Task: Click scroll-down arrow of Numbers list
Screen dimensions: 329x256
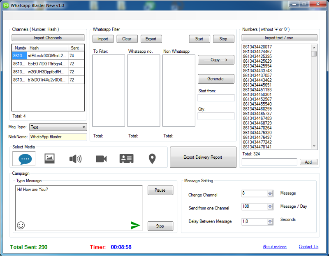Action: [314, 146]
